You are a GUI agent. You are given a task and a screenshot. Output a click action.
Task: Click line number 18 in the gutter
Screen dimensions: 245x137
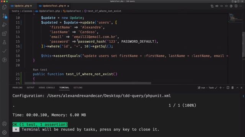coord(18,56)
